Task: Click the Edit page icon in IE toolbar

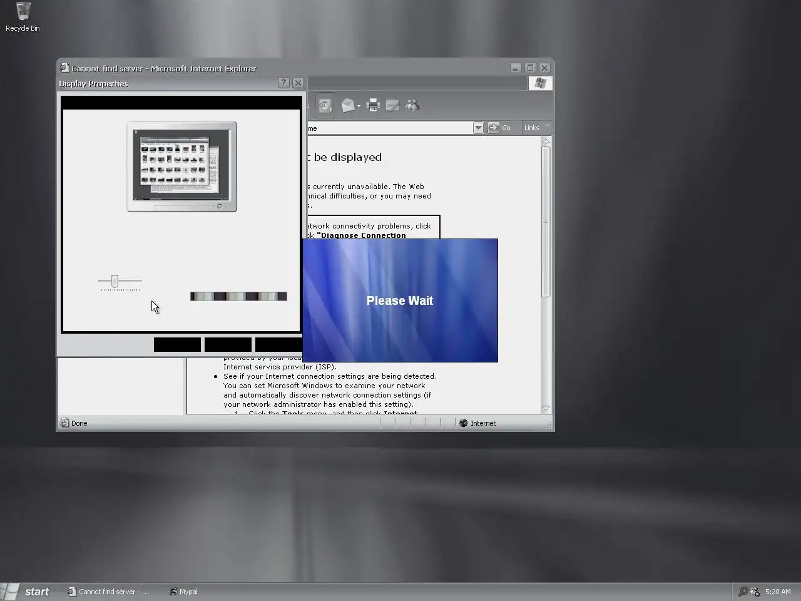Action: [392, 106]
